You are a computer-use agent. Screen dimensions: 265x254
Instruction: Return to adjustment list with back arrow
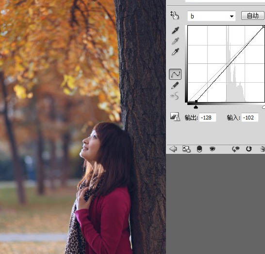pos(173,149)
